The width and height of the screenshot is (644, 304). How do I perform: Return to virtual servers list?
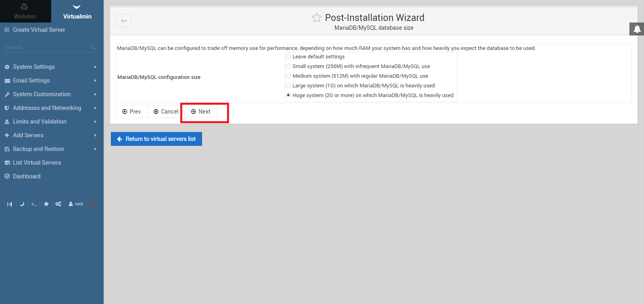click(x=156, y=139)
